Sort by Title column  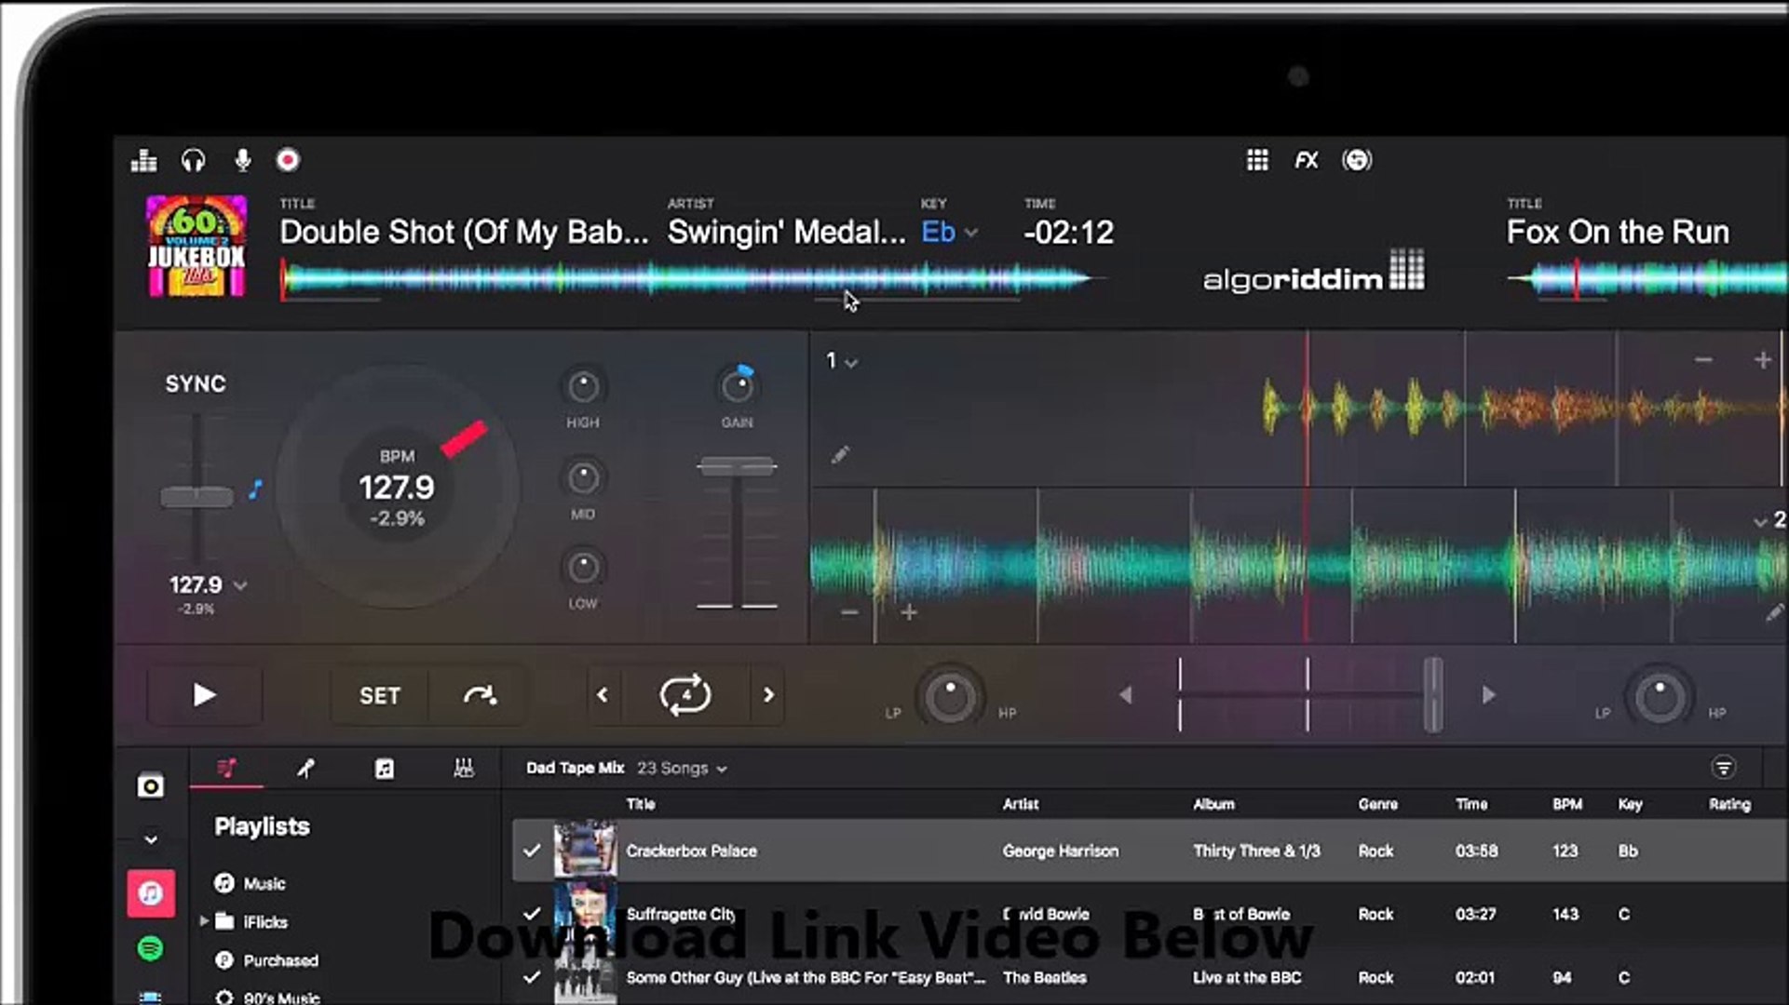coord(641,804)
